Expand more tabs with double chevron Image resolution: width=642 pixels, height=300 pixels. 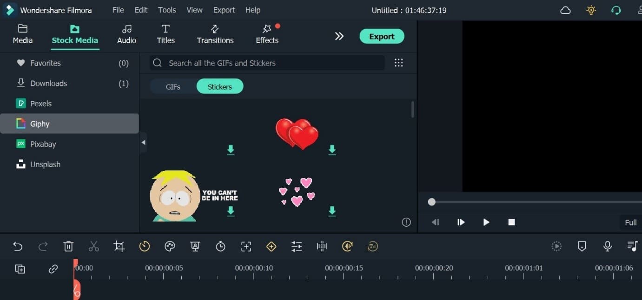pos(339,36)
